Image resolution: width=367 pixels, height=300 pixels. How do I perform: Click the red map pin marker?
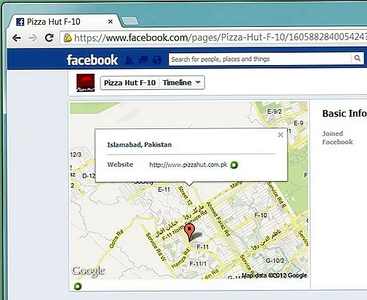(191, 232)
